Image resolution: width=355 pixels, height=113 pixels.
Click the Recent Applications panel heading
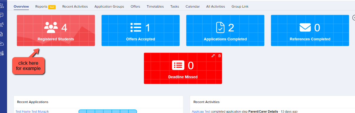pos(33,102)
